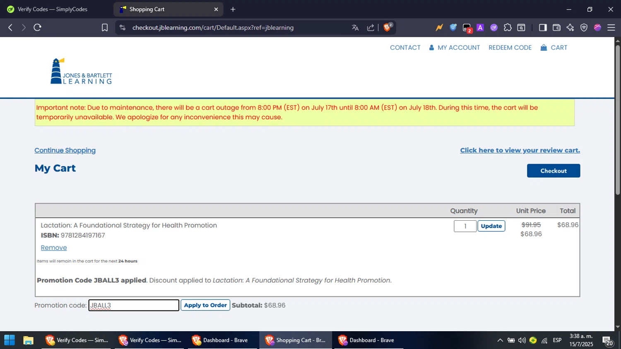621x349 pixels.
Task: Toggle the browser sidebar panel
Action: coord(543,28)
